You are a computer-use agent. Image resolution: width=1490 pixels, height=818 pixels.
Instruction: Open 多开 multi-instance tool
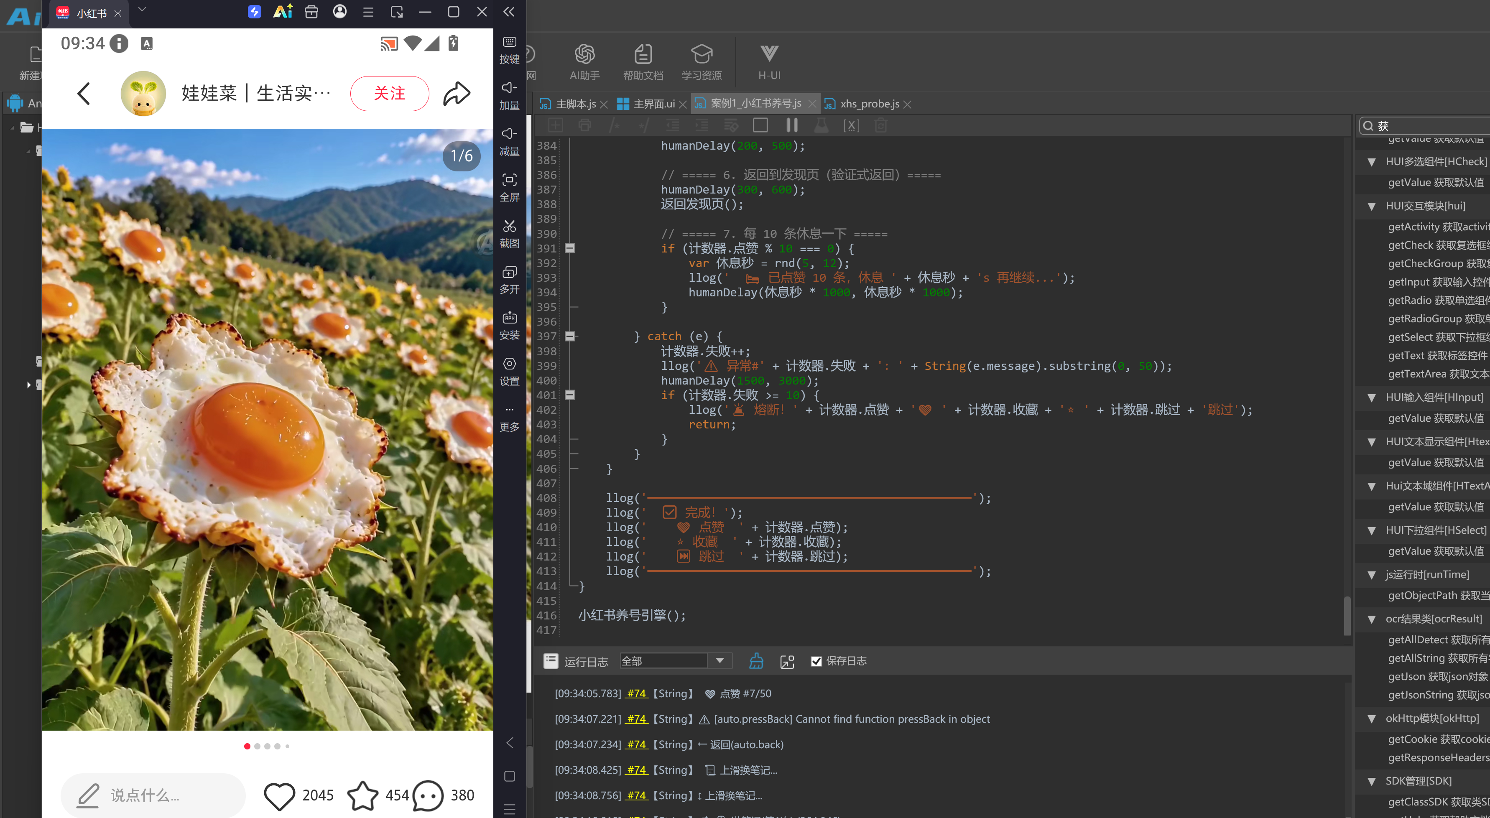tap(509, 279)
